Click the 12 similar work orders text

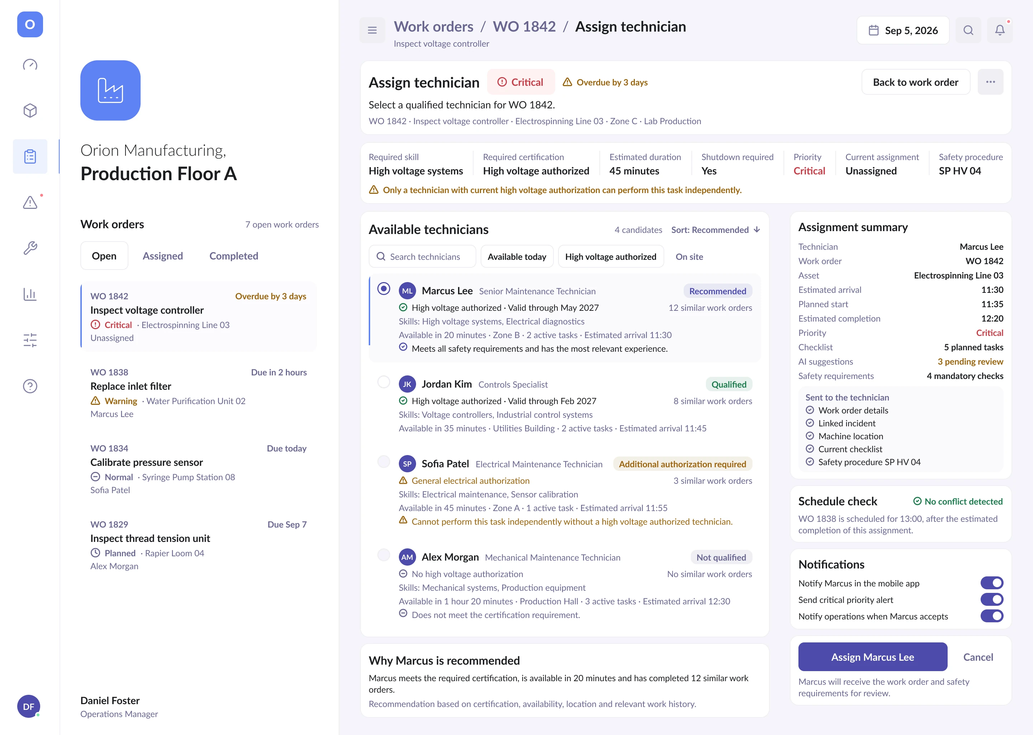[710, 308]
